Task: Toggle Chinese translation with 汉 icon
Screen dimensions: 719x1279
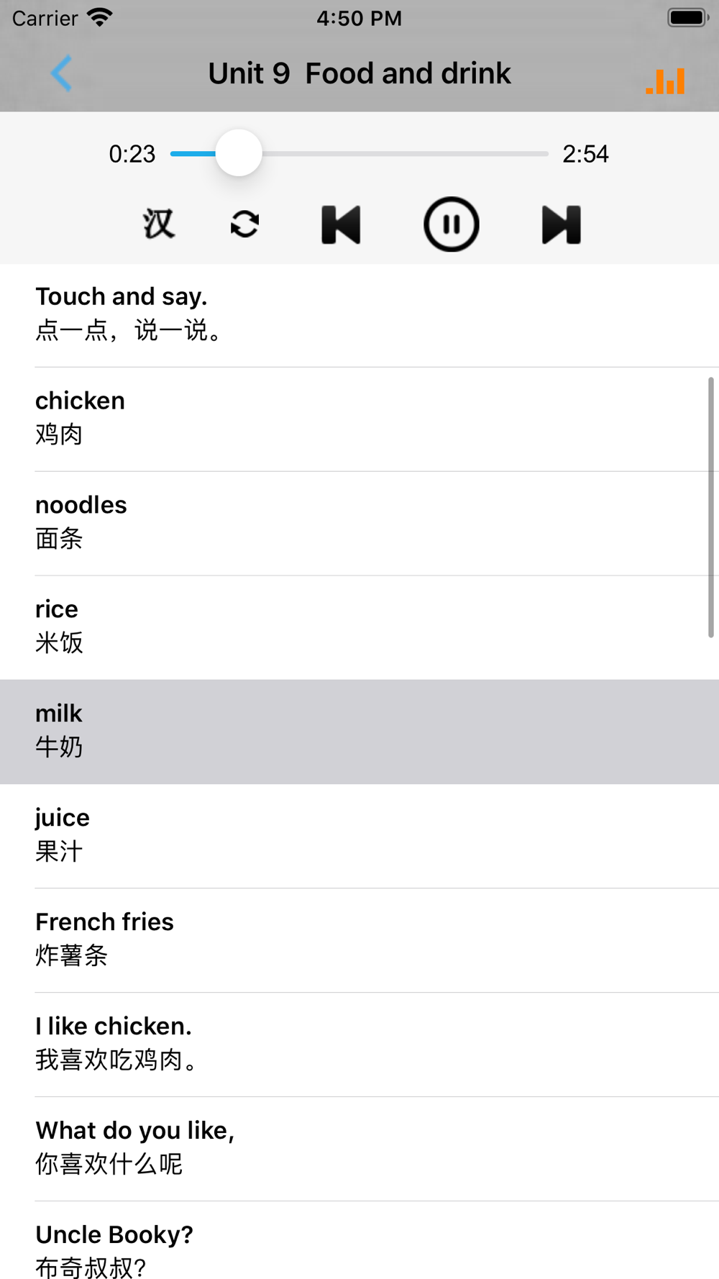Action: click(159, 224)
